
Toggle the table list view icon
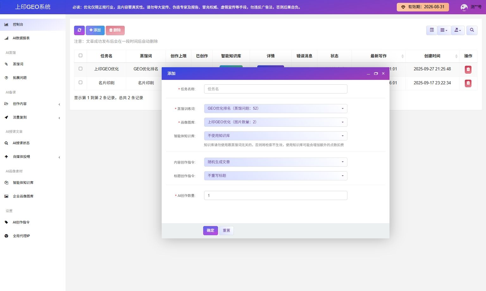[x=432, y=30]
